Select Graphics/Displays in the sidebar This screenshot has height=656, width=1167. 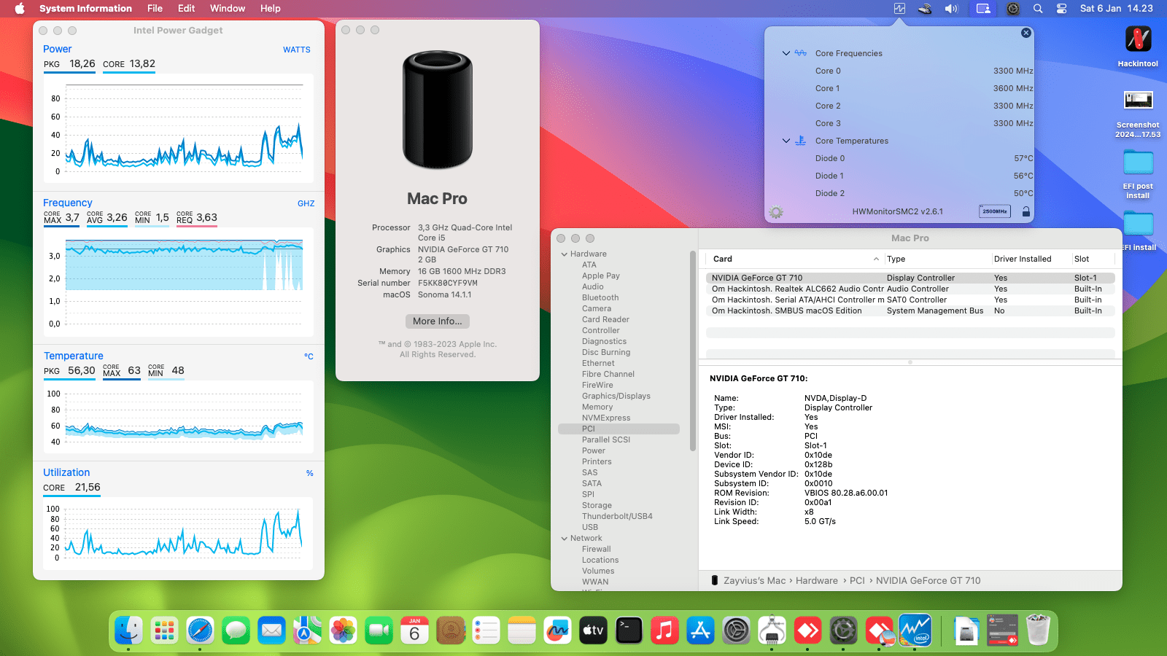click(x=616, y=396)
